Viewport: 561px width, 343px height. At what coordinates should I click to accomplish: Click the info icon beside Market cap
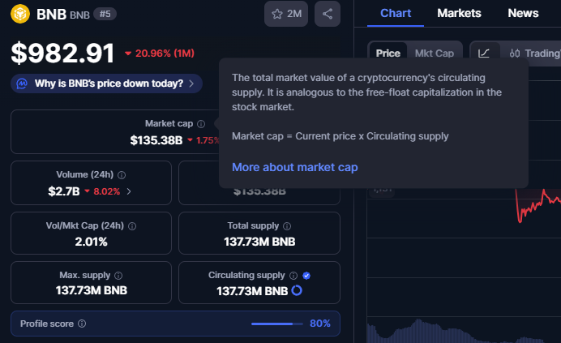click(202, 123)
